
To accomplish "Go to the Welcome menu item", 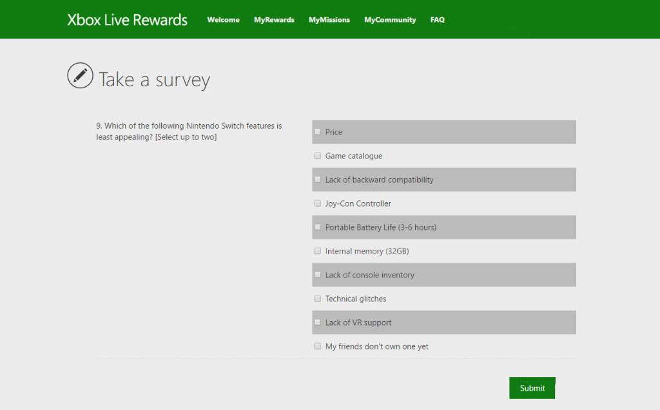I will pyautogui.click(x=223, y=20).
